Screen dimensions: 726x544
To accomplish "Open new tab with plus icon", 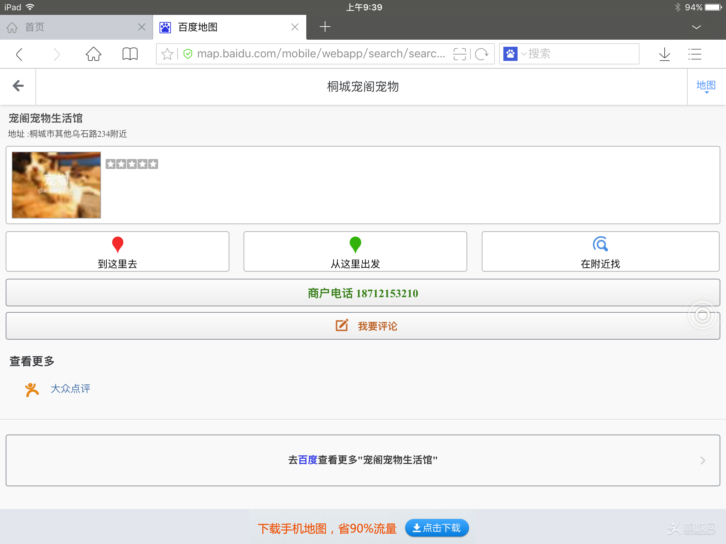I will 325,27.
